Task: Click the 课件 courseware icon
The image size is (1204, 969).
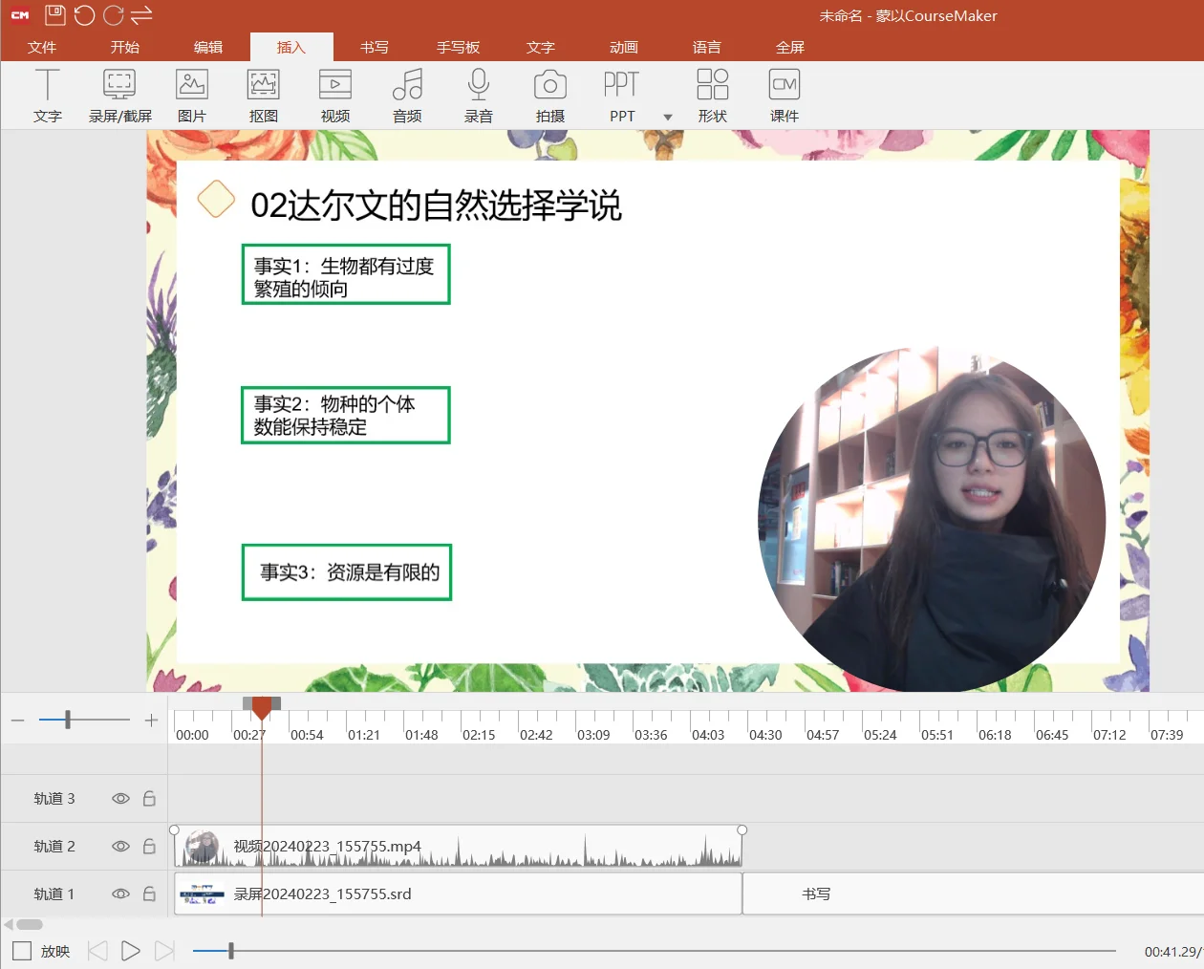Action: click(784, 95)
